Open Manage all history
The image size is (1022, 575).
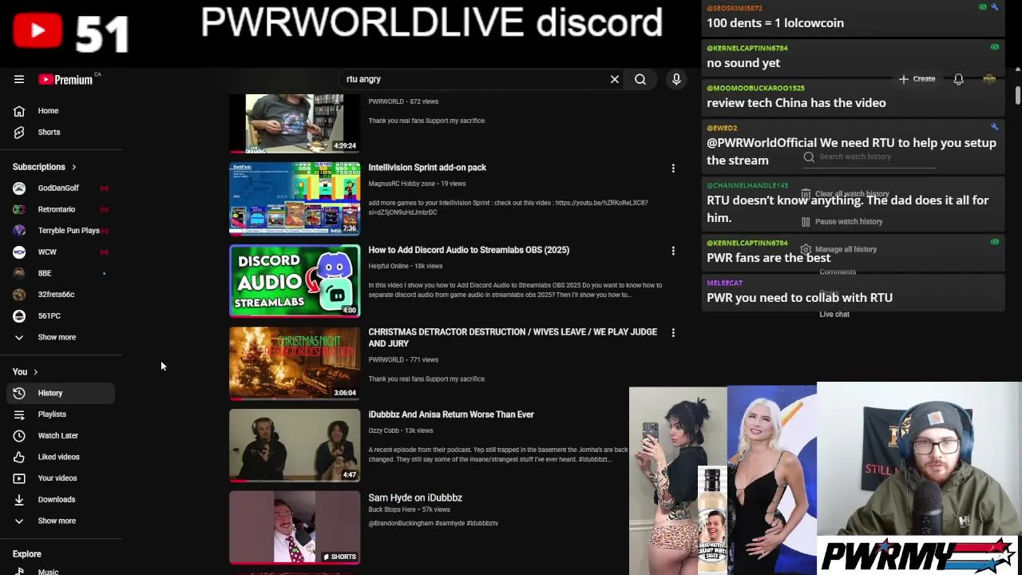[x=839, y=249]
